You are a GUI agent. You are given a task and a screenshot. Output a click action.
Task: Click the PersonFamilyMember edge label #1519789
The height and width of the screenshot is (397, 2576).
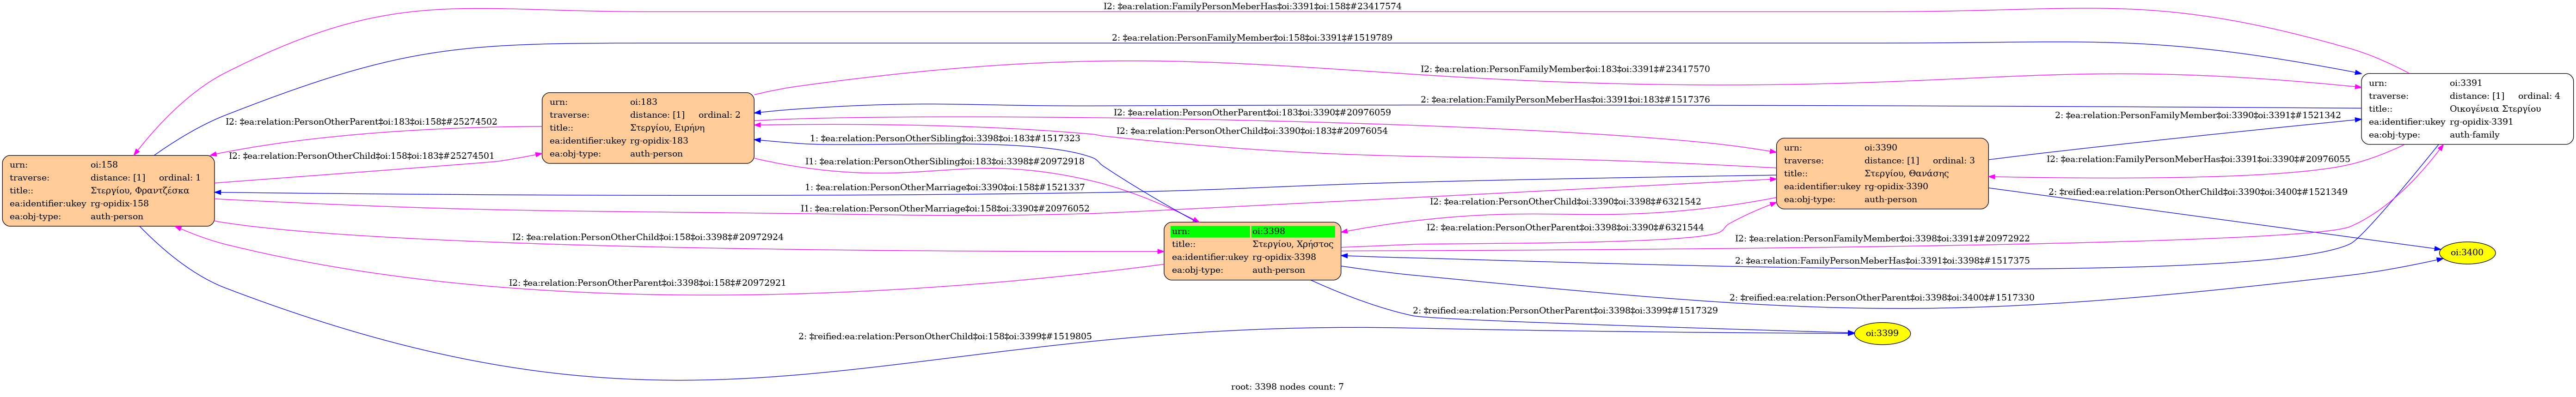coord(1251,38)
